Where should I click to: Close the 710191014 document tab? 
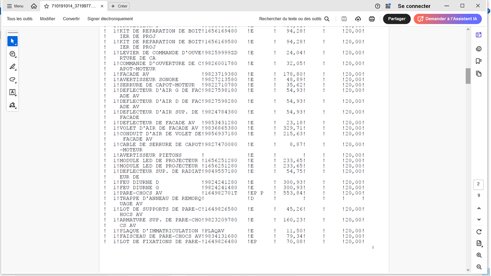coord(102,6)
